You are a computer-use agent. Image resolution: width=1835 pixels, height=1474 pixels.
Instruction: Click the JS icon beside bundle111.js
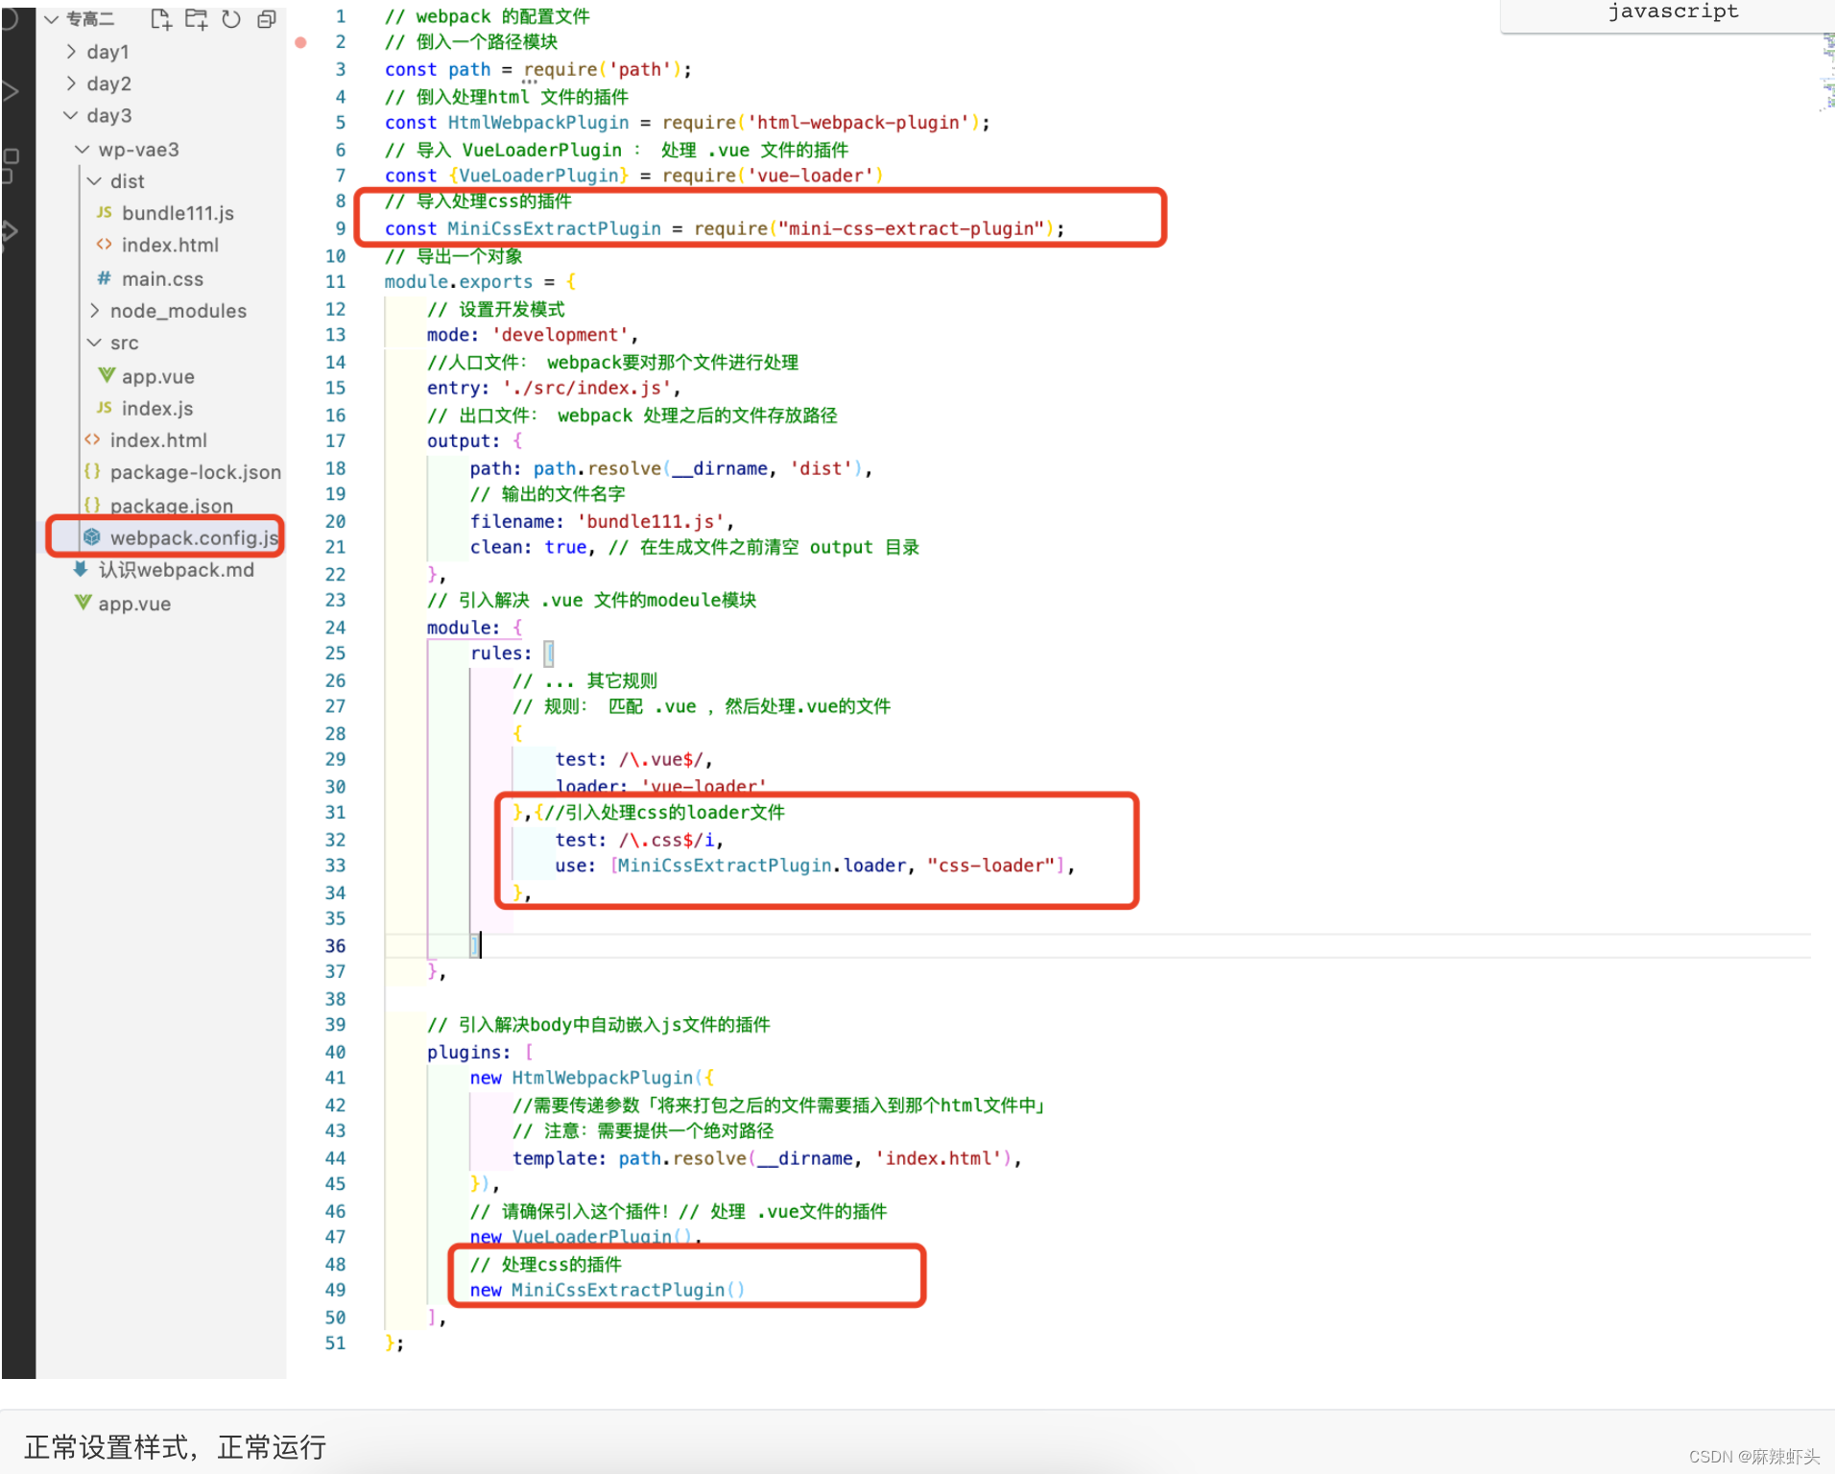(x=104, y=212)
